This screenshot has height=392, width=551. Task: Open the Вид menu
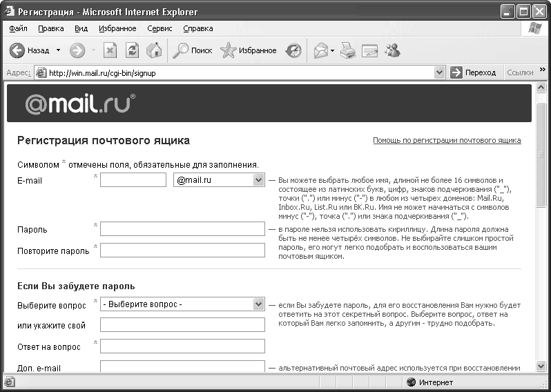coord(81,28)
